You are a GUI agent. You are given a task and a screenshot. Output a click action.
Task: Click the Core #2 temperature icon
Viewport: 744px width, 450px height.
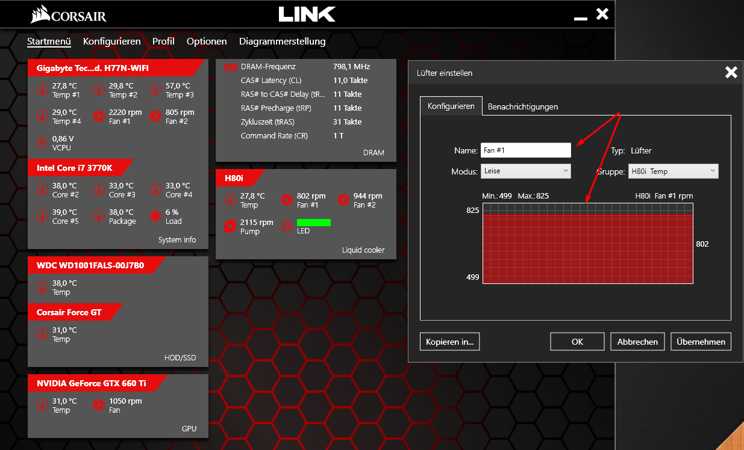[x=42, y=190]
